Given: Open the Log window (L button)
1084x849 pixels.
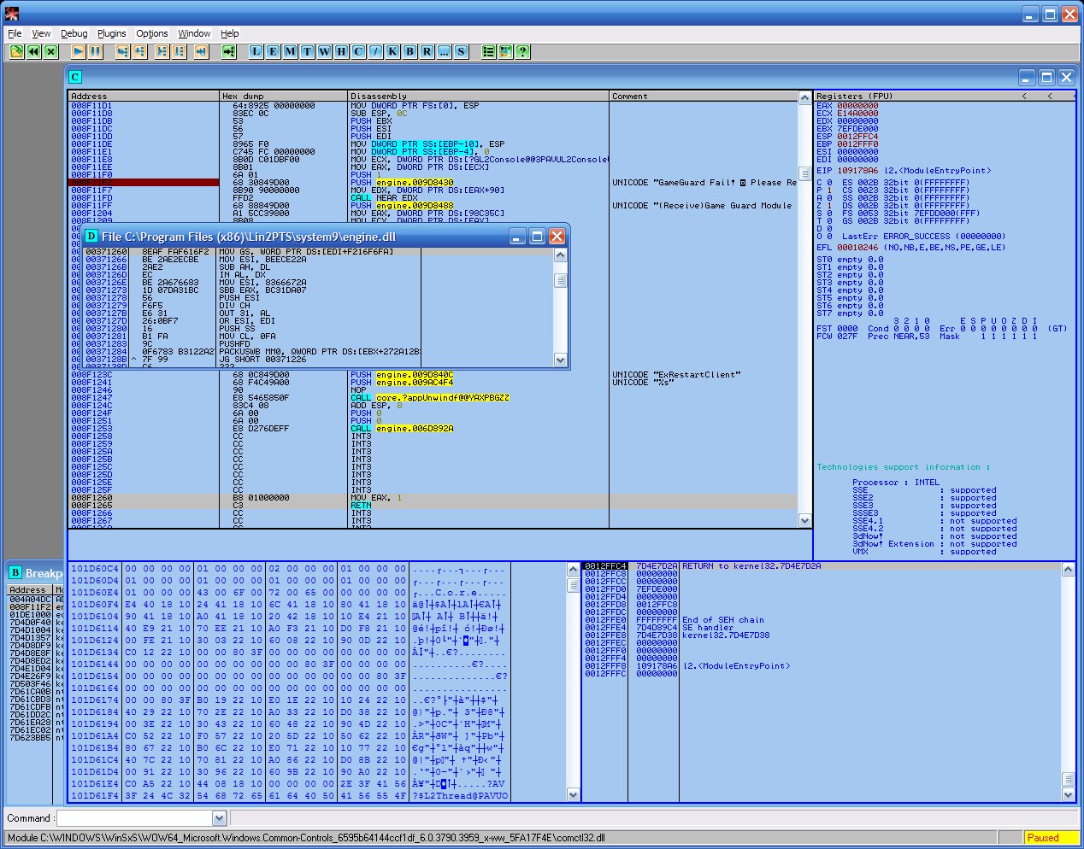Looking at the screenshot, I should (256, 51).
